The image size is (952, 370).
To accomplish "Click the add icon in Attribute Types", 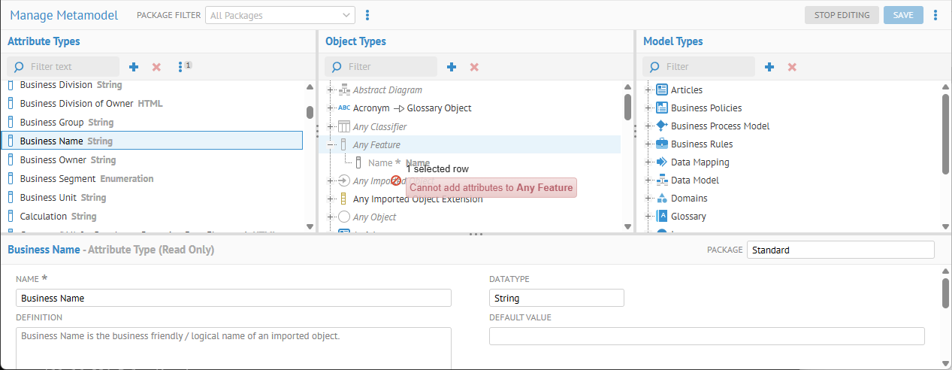I will coord(134,67).
